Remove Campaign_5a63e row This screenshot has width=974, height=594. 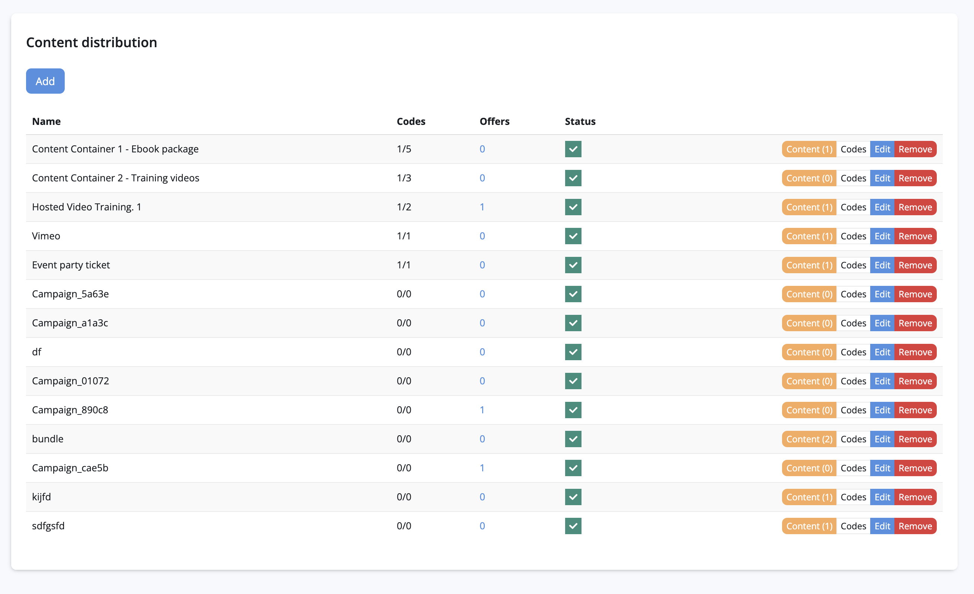tap(915, 294)
